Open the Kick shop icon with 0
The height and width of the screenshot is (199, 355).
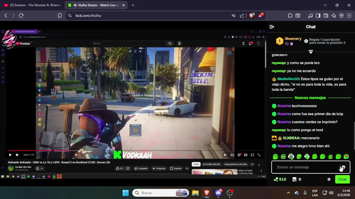[296, 179]
